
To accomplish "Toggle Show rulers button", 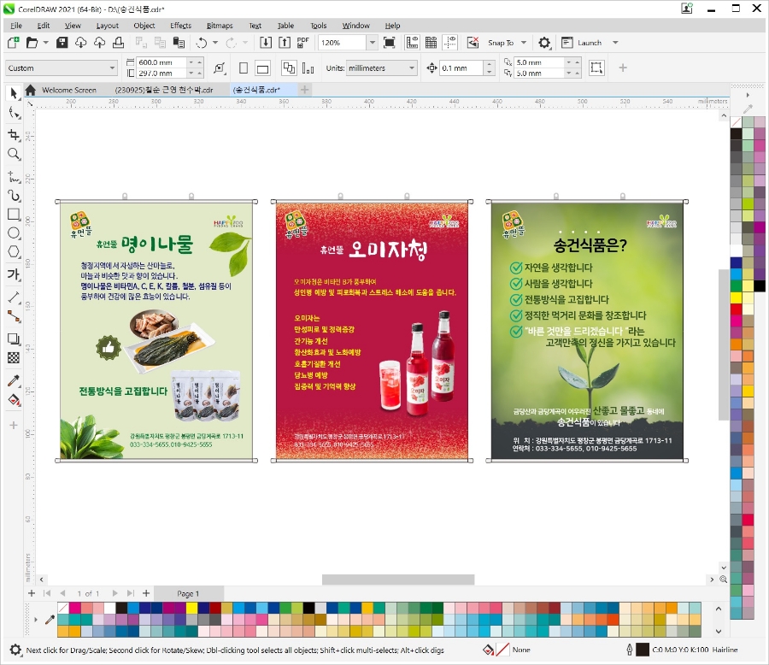I will (x=412, y=43).
